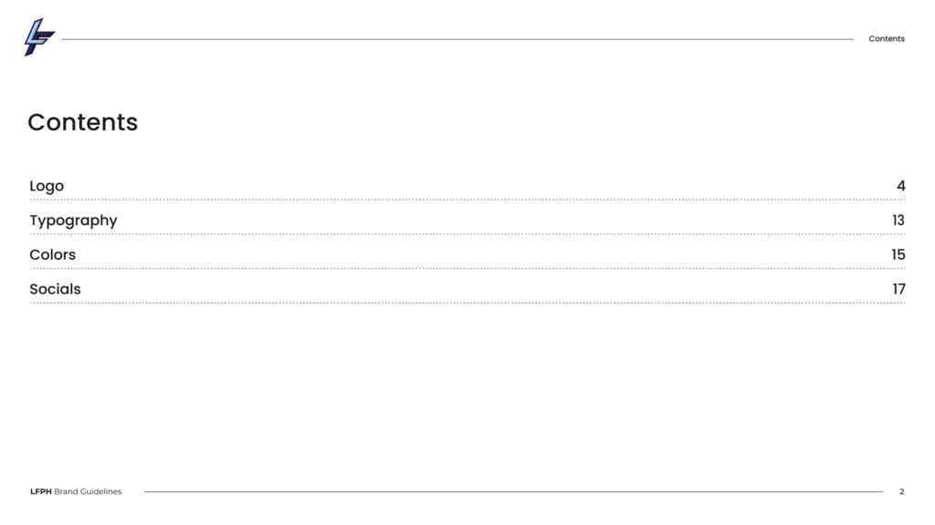
Task: Click the header horizontal rule line
Action: pyautogui.click(x=457, y=39)
